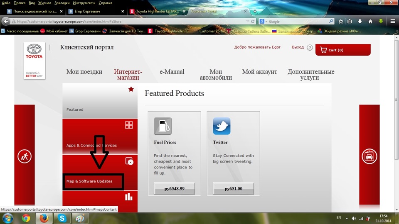Open the Запчасти для ТО bookmark
Screen dimensions: 399x224
124,31
